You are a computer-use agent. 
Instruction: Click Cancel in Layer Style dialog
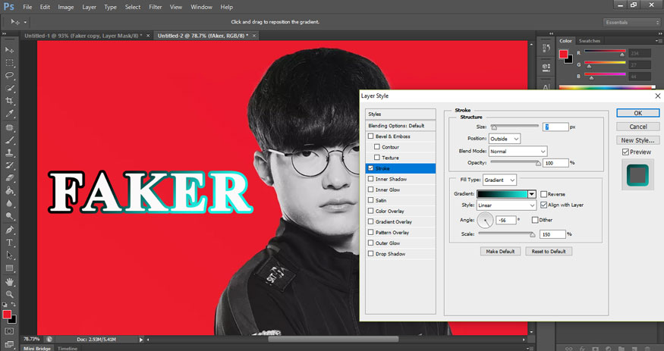(637, 127)
